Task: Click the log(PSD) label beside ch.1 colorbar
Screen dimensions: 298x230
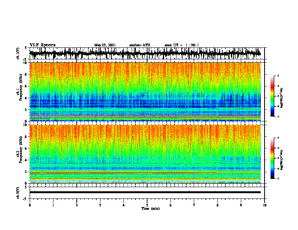Action: [281, 98]
